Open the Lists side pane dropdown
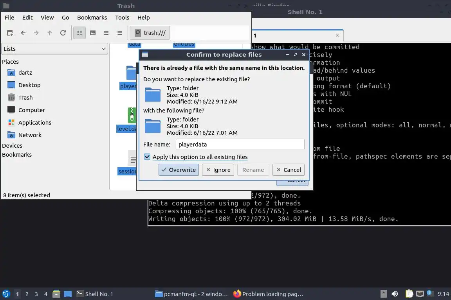 pyautogui.click(x=55, y=49)
